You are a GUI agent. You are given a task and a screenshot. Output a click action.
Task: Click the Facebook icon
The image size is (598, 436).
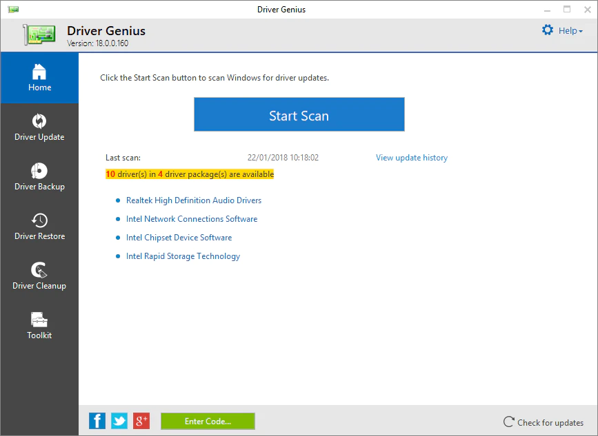pos(97,421)
